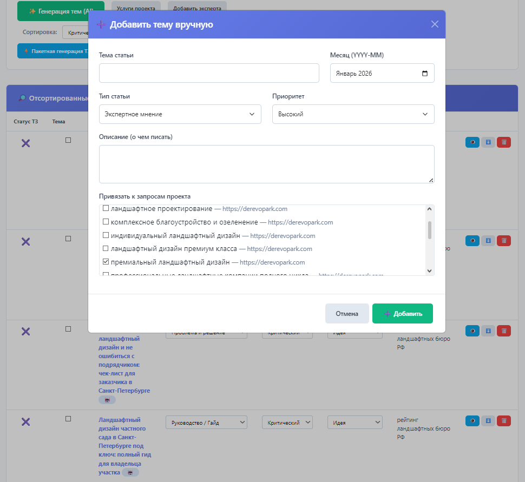Click the download icon in the «чек-лист для заказчика» row
The image size is (525, 482).
tap(488, 331)
